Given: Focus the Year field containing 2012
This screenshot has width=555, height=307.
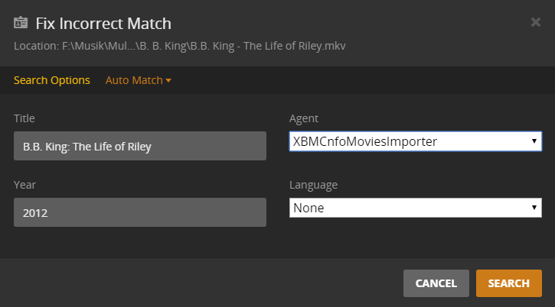Looking at the screenshot, I should pos(140,212).
